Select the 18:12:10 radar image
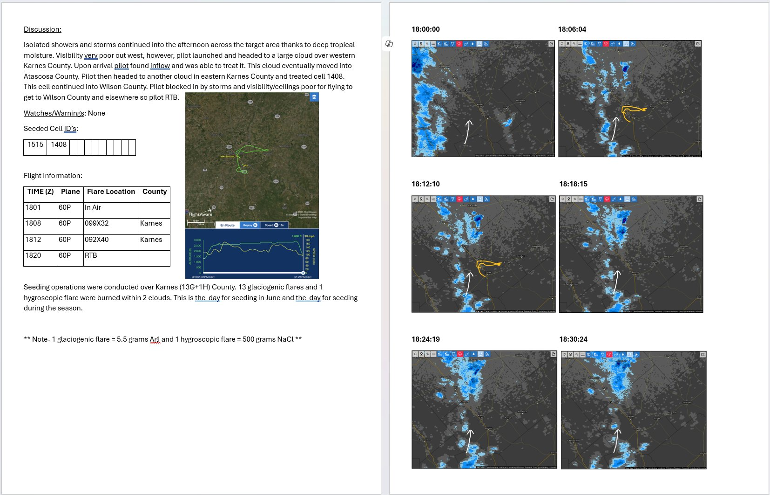This screenshot has height=495, width=770. (x=484, y=254)
